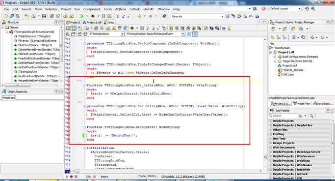Open the History tab below the editor
The height and width of the screenshot is (181, 335).
pyautogui.click(x=152, y=176)
